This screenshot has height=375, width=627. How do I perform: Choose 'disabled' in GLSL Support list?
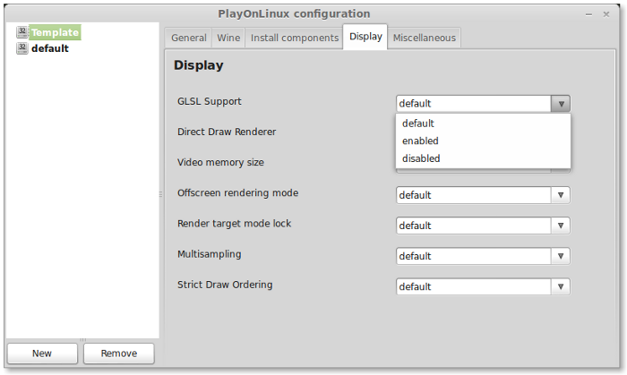point(483,158)
